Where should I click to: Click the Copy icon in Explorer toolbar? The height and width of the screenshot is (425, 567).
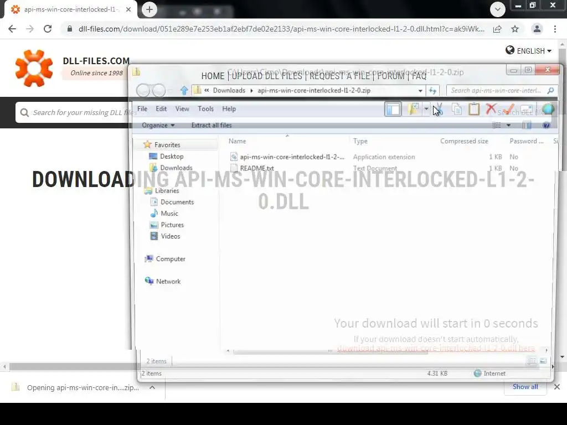(457, 109)
